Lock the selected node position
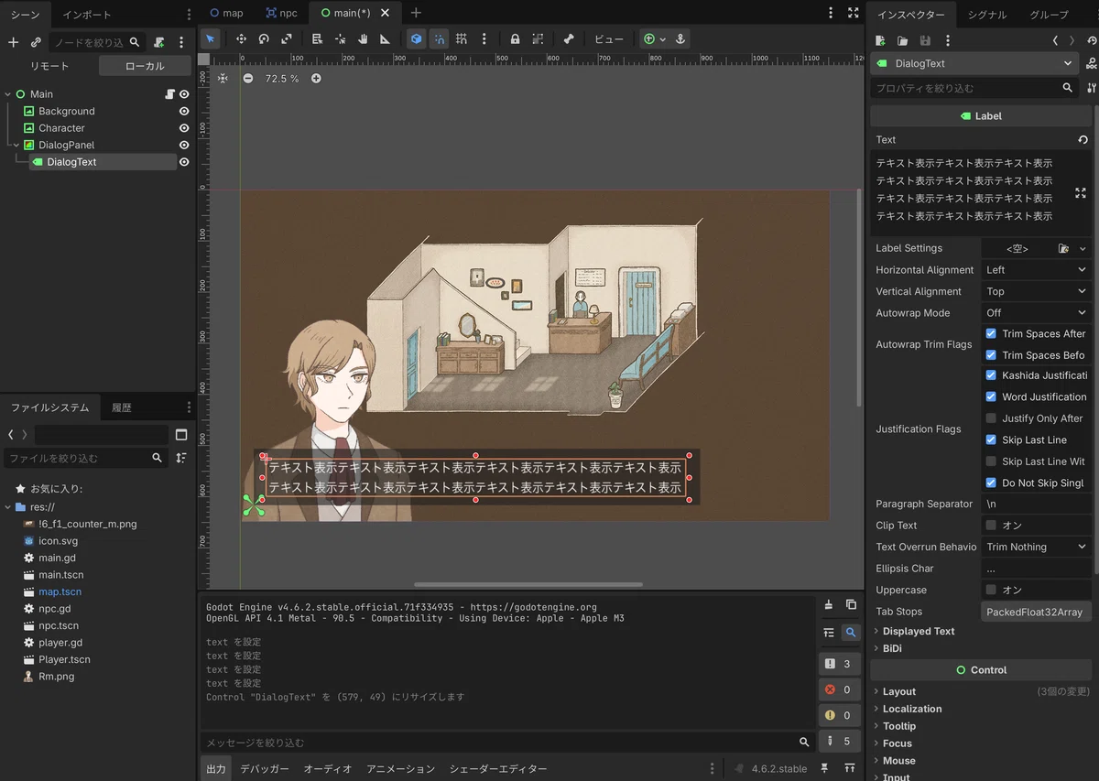This screenshot has height=781, width=1099. coord(515,38)
